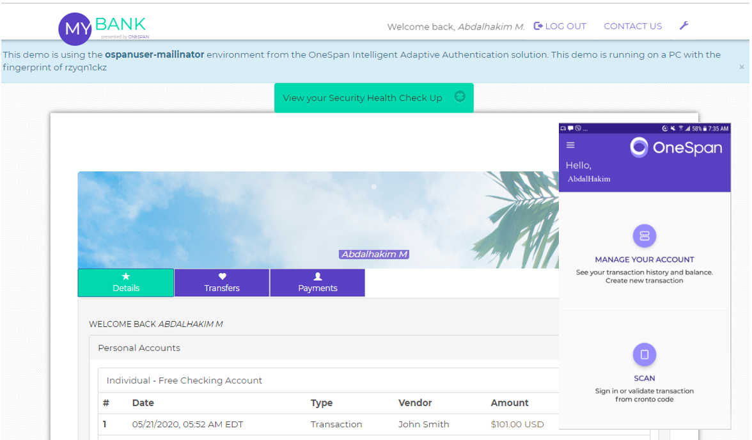Image resolution: width=752 pixels, height=440 pixels.
Task: Click the phone battery status icon
Action: coord(705,129)
